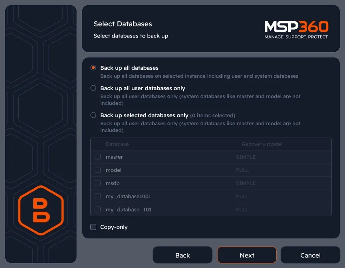Viewport: 345px width, 268px height.
Task: Check the my_database1001 checkbox
Action: [x=97, y=196]
